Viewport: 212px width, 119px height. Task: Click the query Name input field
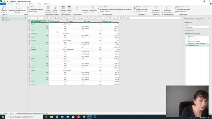click(x=197, y=27)
